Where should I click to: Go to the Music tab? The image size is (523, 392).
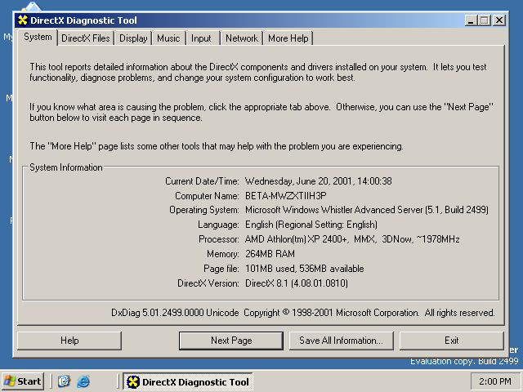[168, 38]
